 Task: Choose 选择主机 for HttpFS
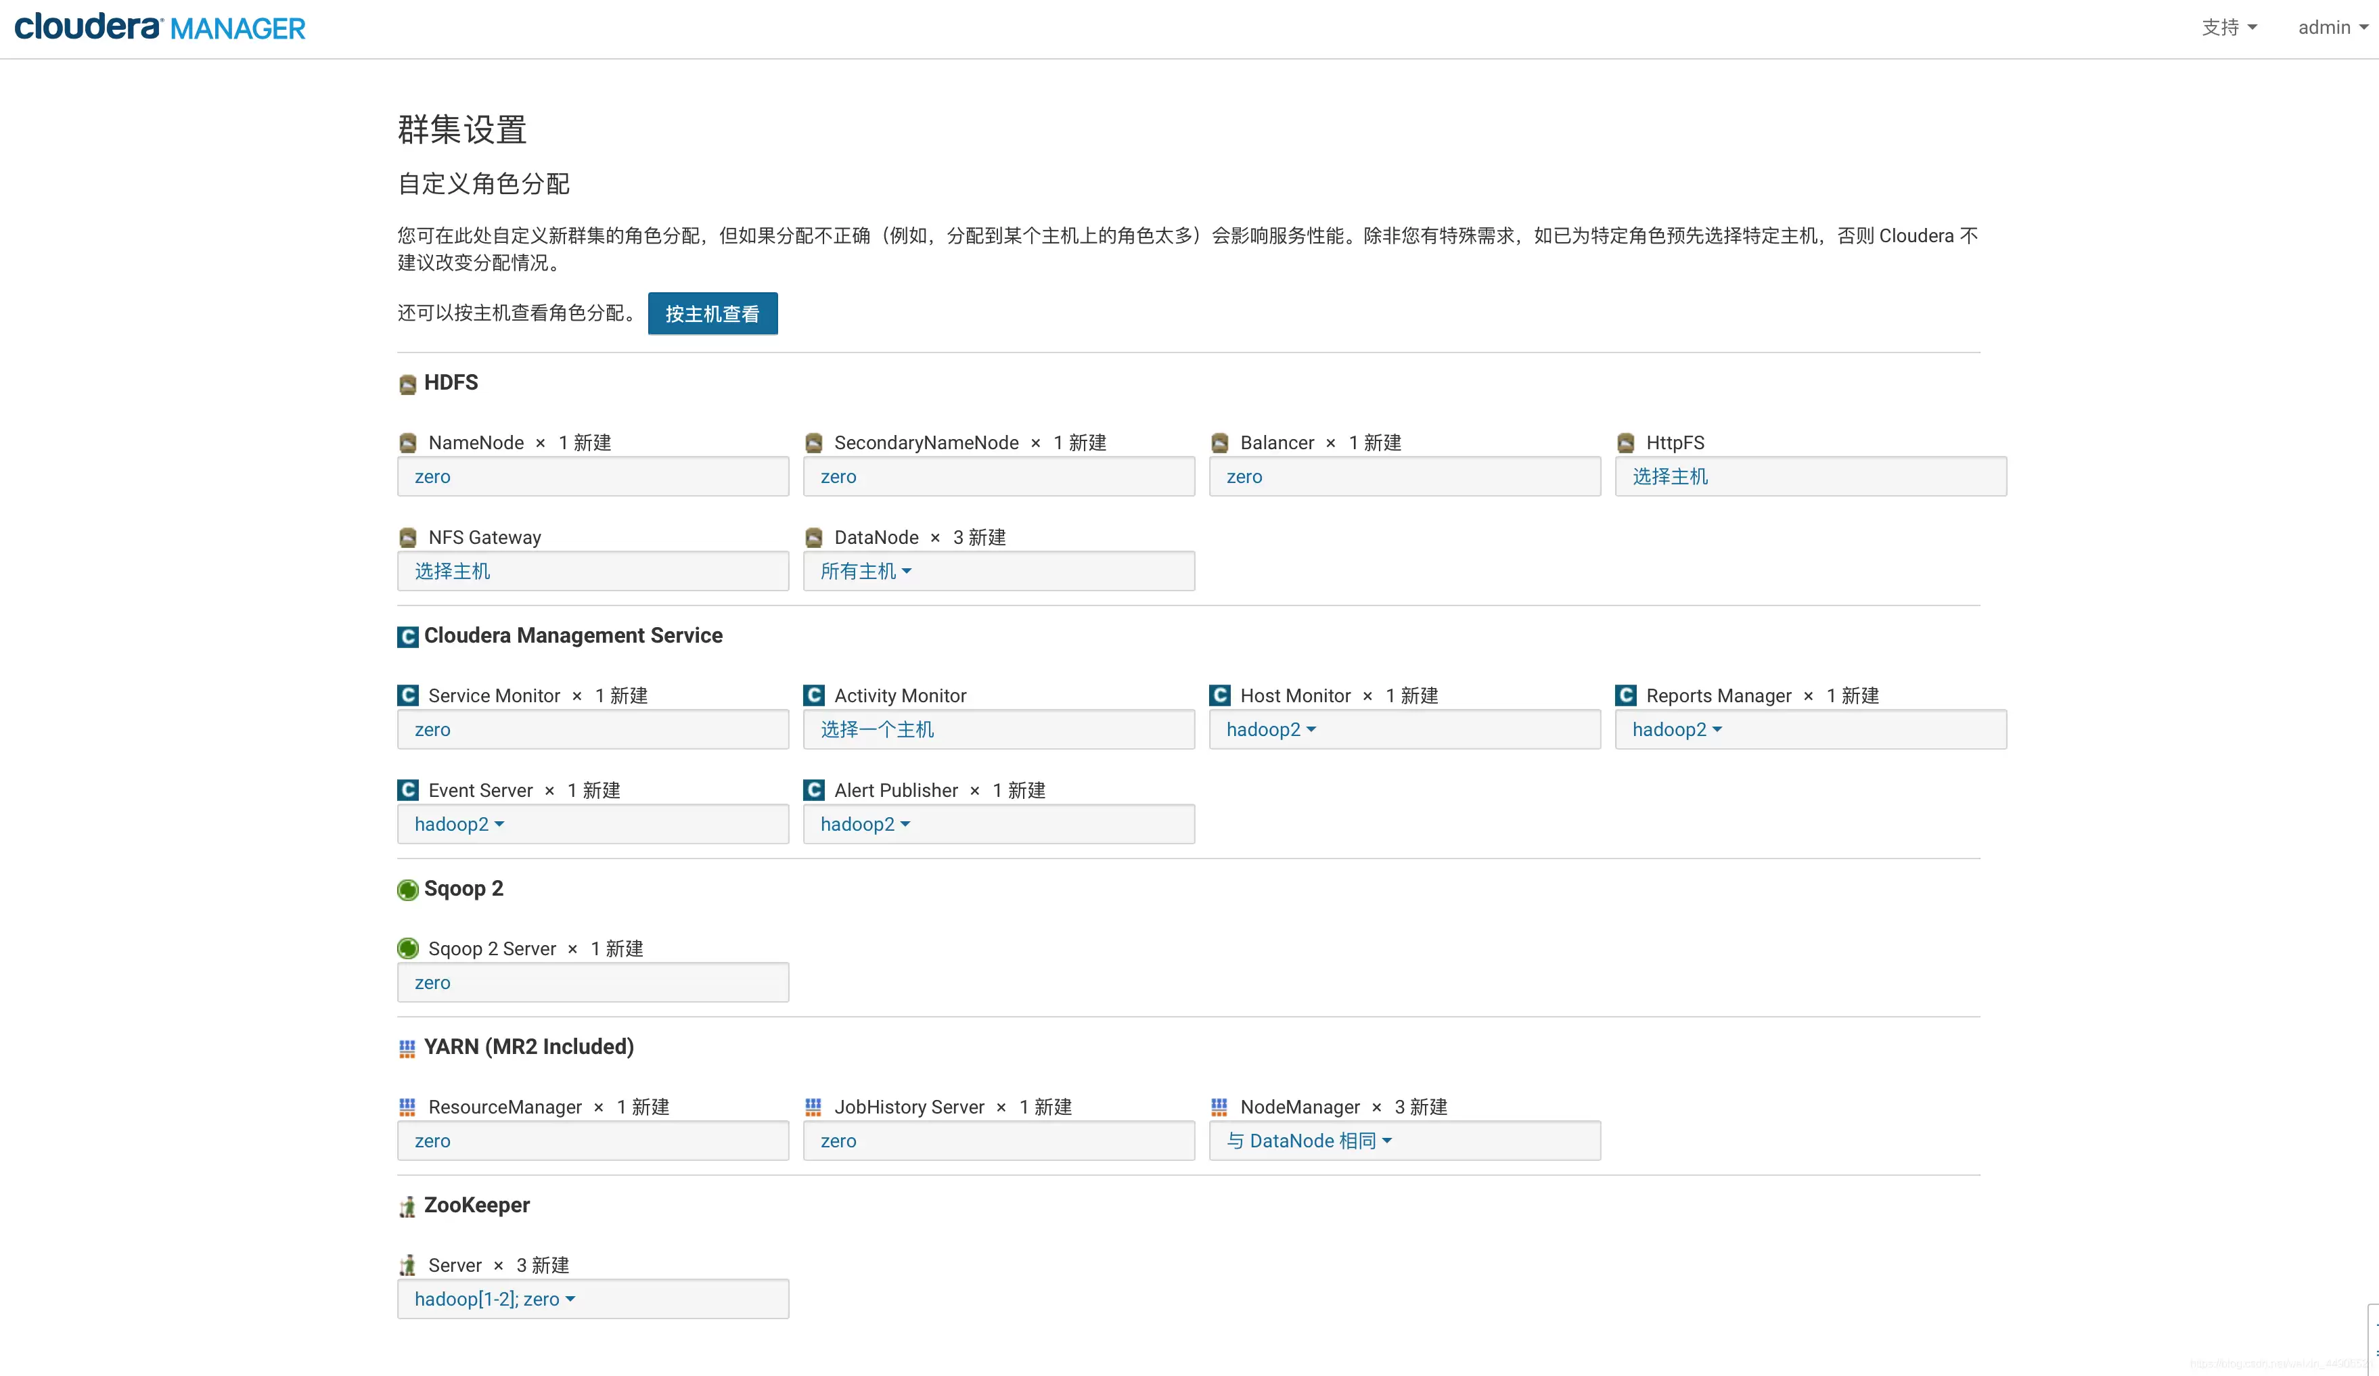(x=1670, y=478)
